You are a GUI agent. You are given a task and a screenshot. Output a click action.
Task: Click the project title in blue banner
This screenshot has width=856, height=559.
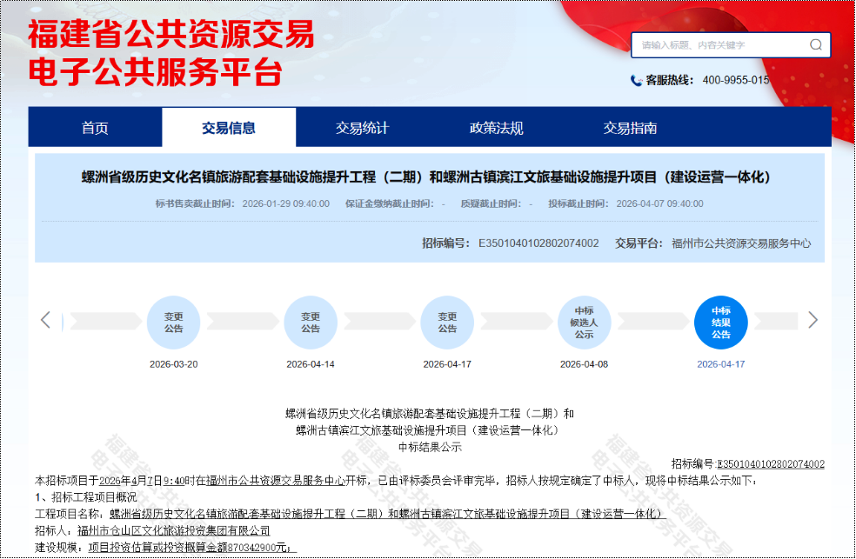[x=426, y=176]
